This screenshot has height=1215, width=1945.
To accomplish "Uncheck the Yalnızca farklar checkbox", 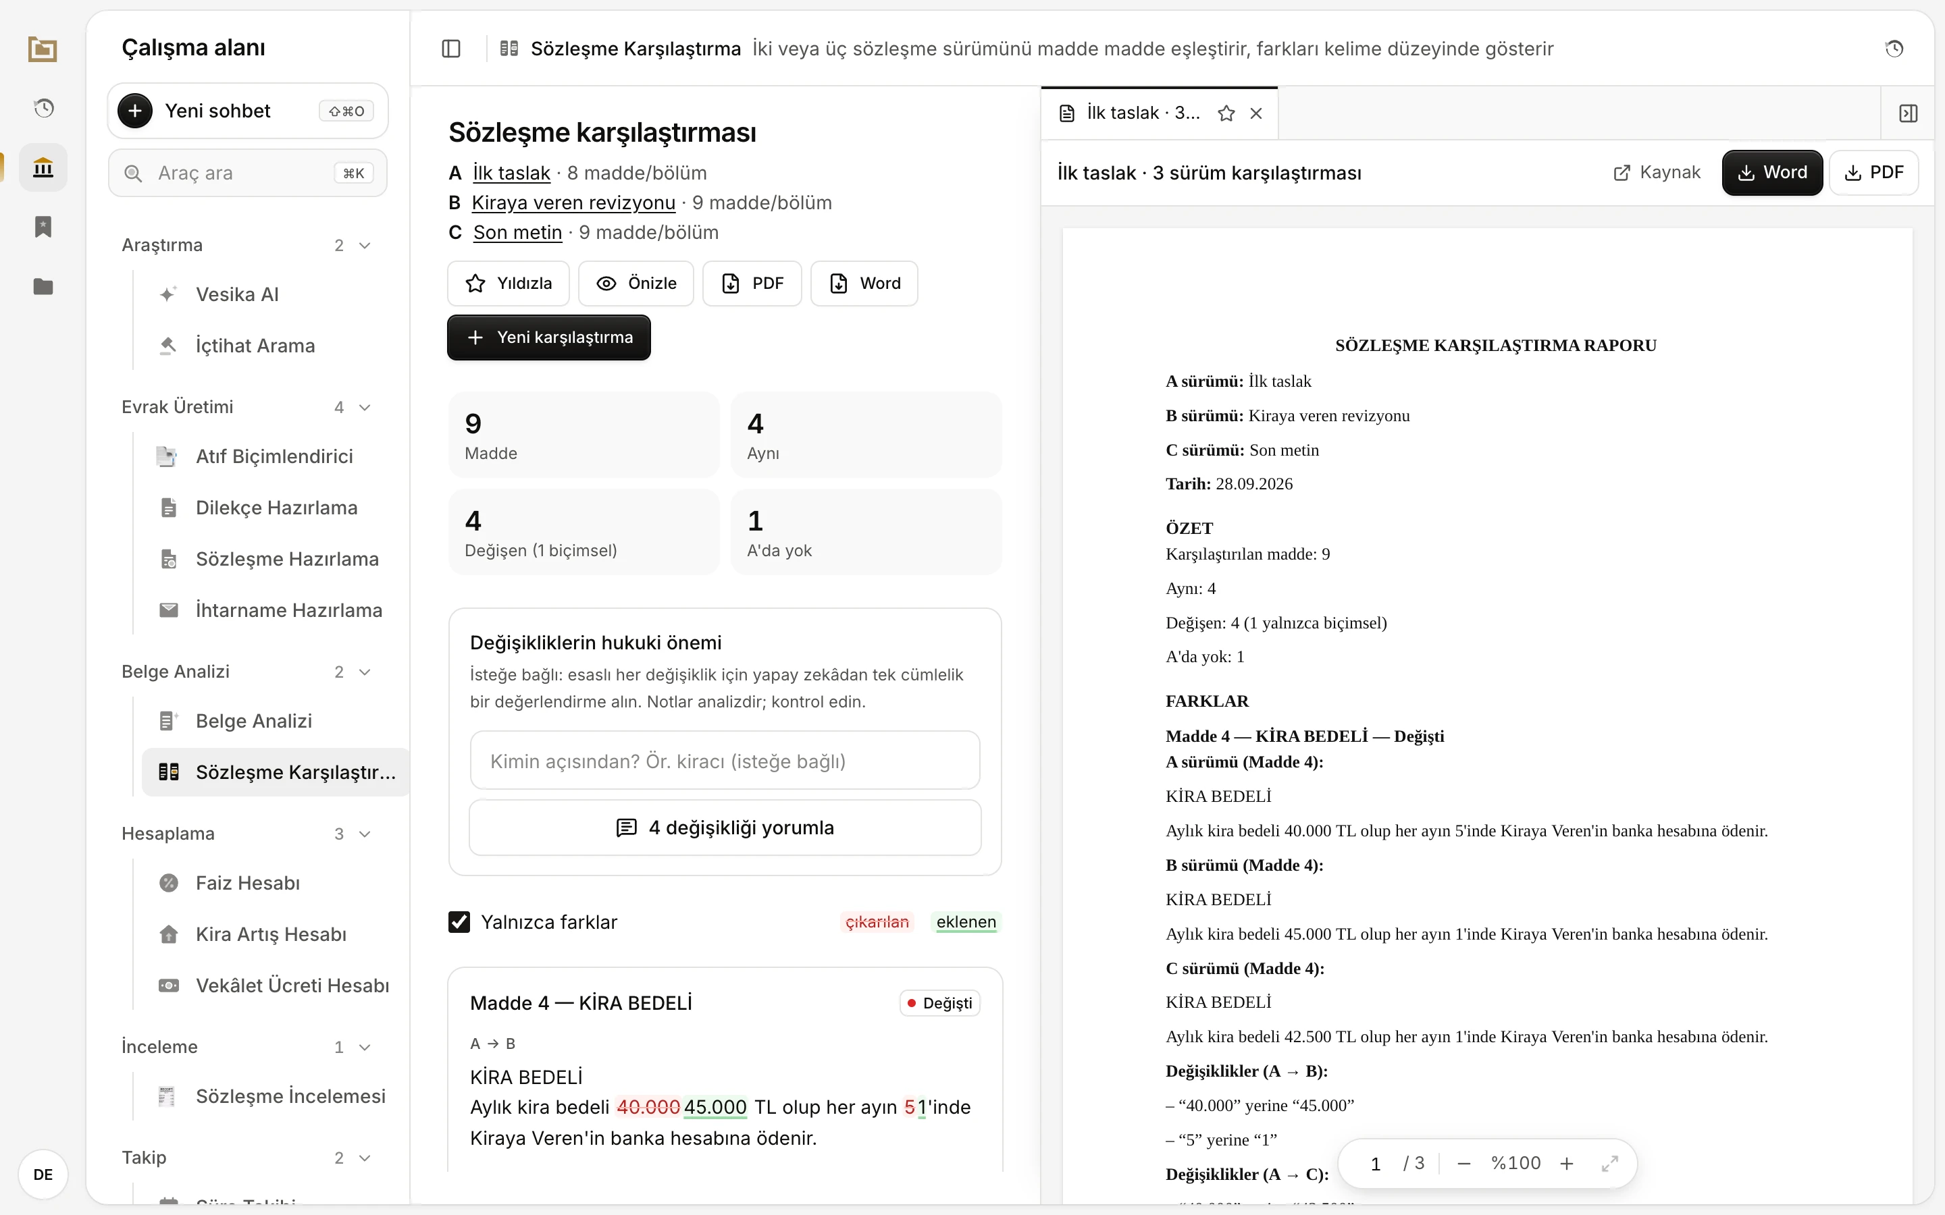I will 459,921.
